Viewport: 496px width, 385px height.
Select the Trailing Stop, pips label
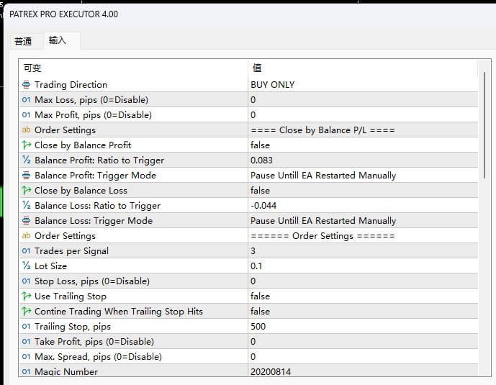[73, 327]
